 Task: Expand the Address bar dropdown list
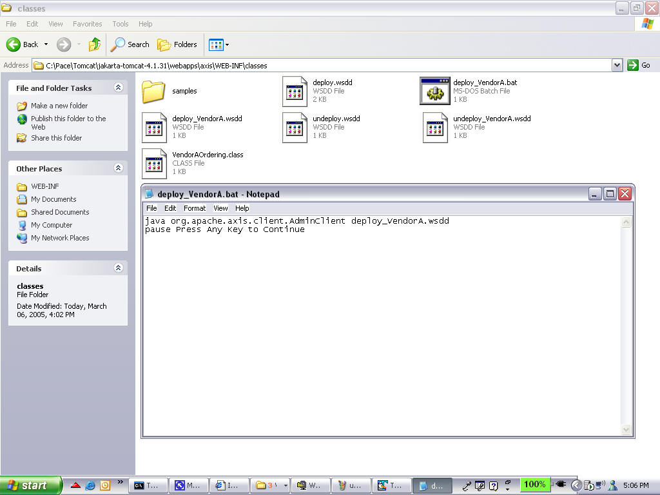617,65
